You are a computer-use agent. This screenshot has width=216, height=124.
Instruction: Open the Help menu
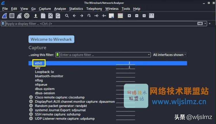(137, 9)
